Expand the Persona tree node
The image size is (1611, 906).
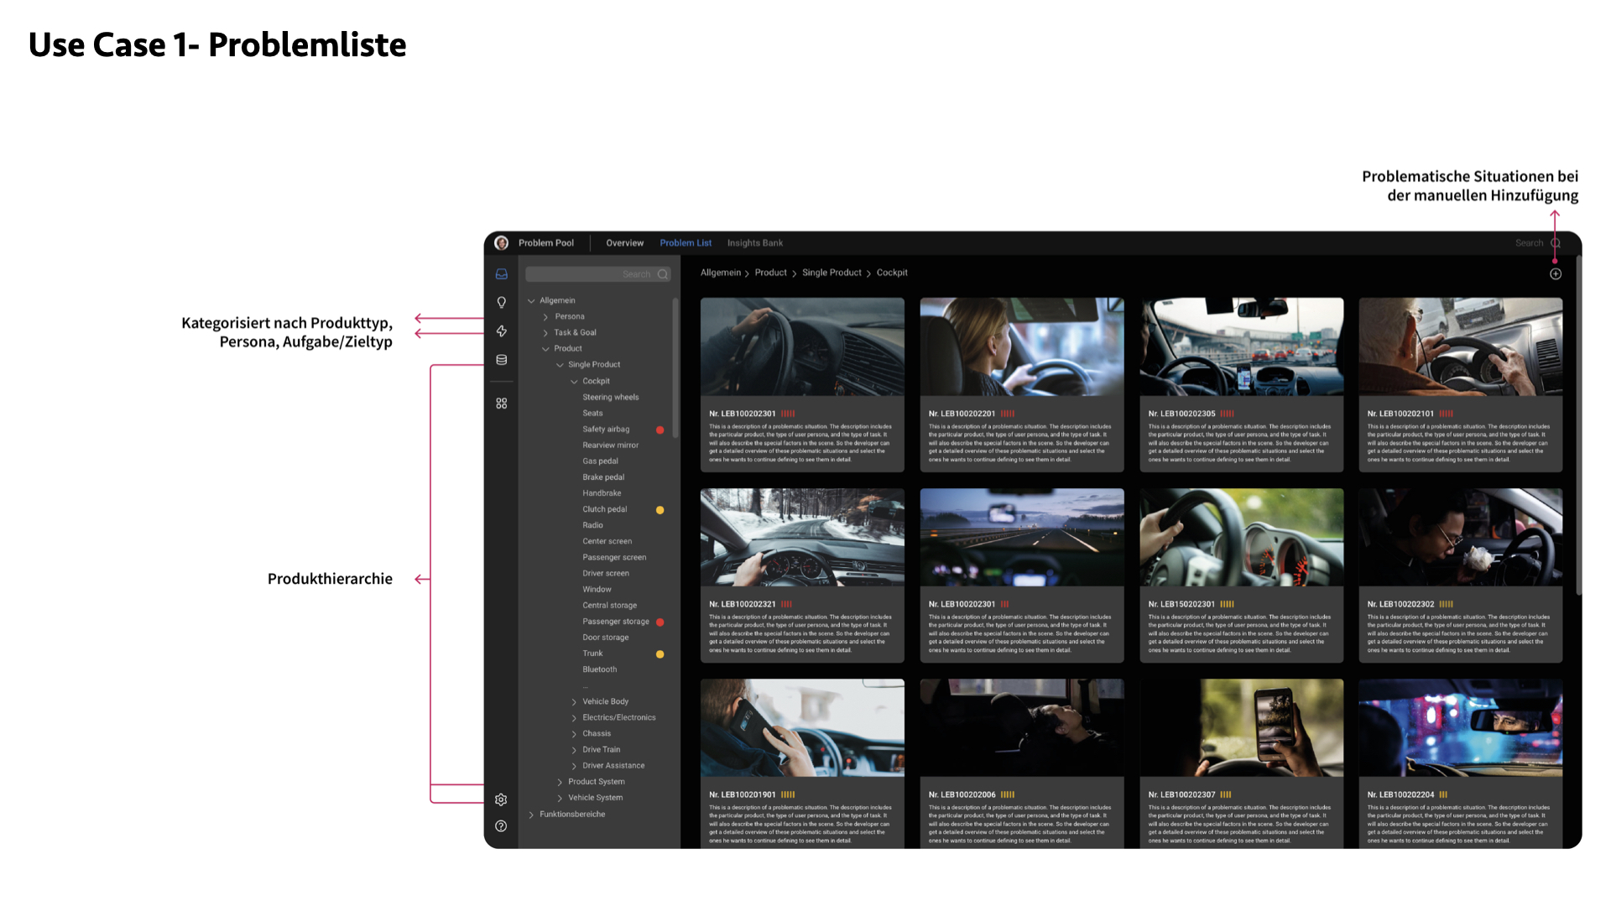545,317
